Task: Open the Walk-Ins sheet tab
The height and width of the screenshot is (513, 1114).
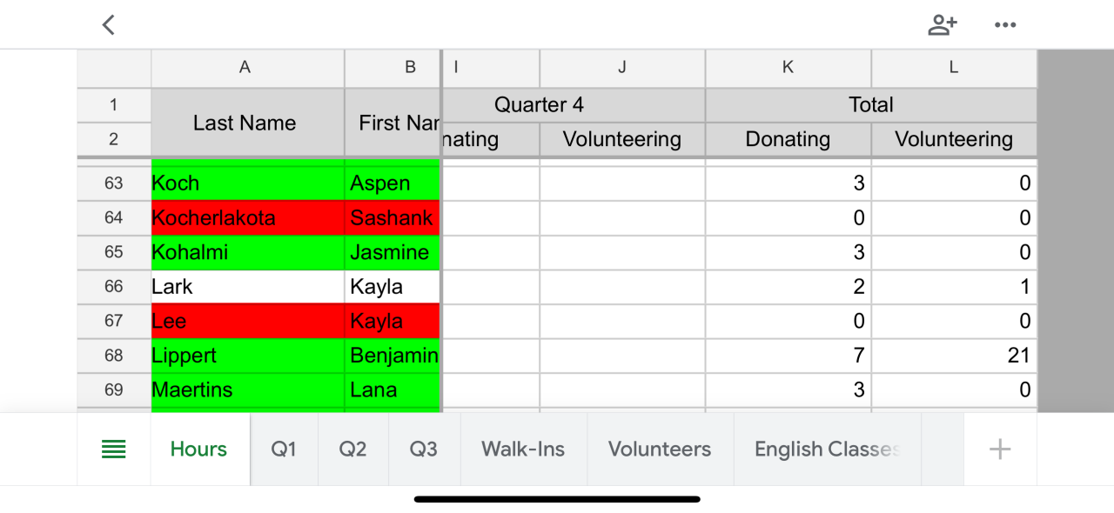Action: 523,450
